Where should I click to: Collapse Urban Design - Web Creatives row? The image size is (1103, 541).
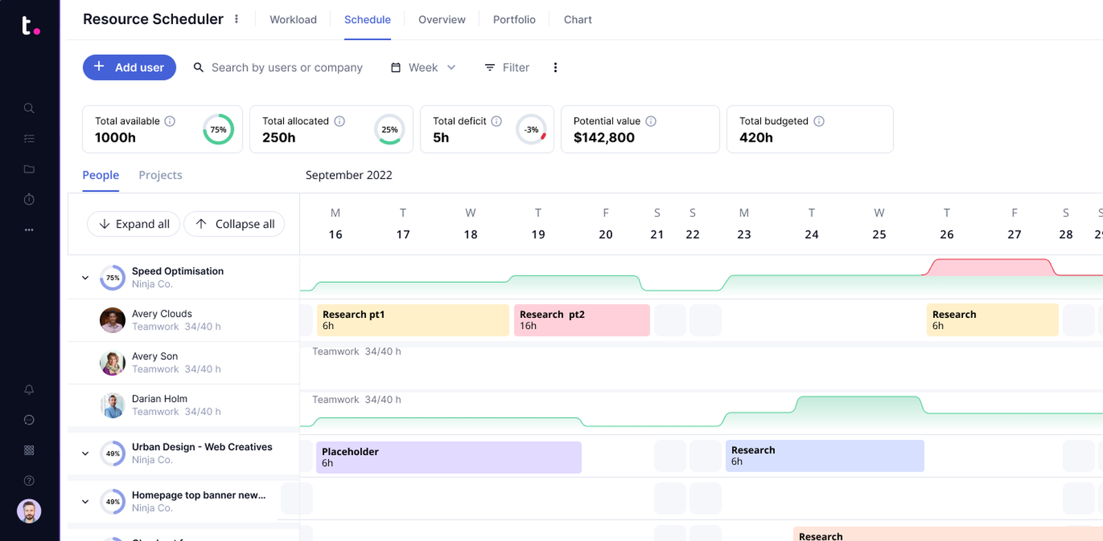coord(85,454)
